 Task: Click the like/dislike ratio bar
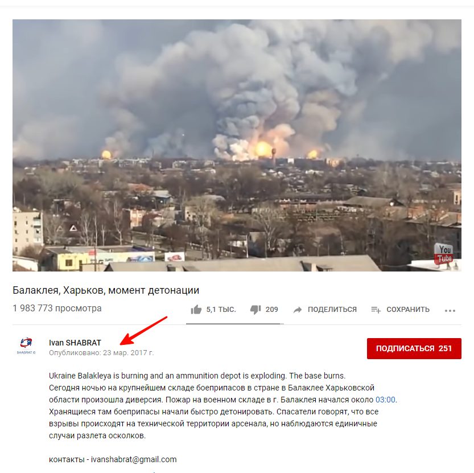(x=234, y=324)
